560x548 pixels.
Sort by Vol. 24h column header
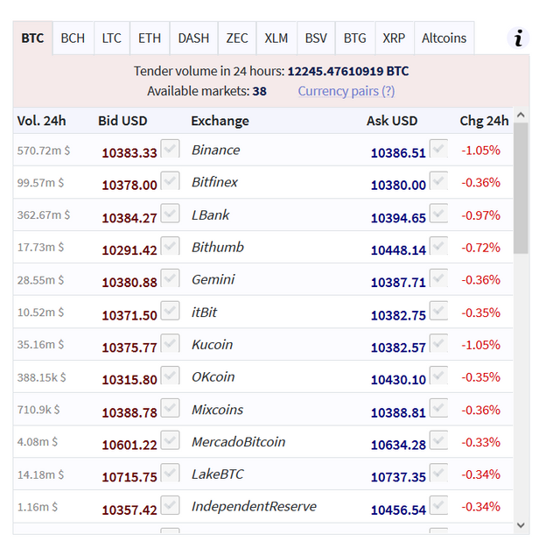coord(41,121)
